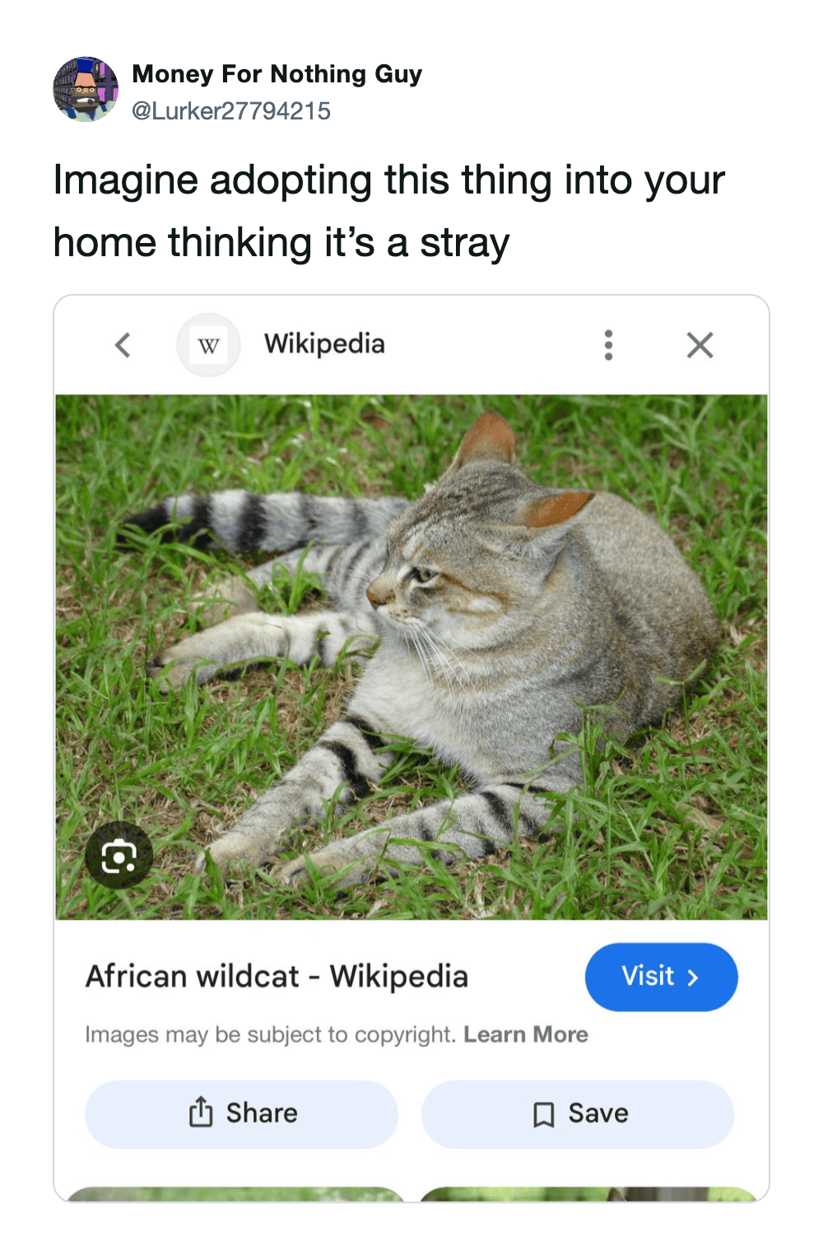This screenshot has height=1257, width=823.
Task: Click the share arrow icon inside Share button
Action: (201, 1113)
